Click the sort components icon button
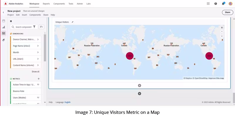 41,27
